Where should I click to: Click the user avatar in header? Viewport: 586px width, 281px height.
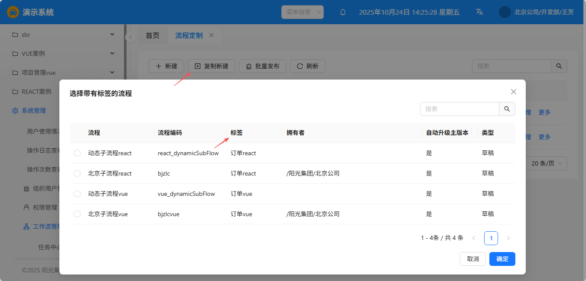[x=505, y=12]
